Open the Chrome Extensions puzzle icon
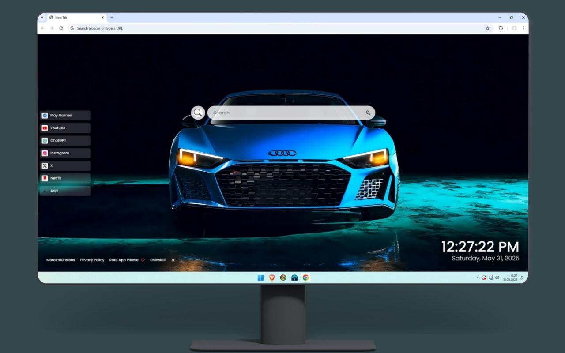This screenshot has width=565, height=353. point(501,28)
